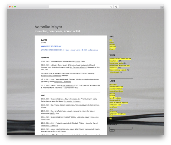Click the download icon beside the address bar

tap(116, 7)
